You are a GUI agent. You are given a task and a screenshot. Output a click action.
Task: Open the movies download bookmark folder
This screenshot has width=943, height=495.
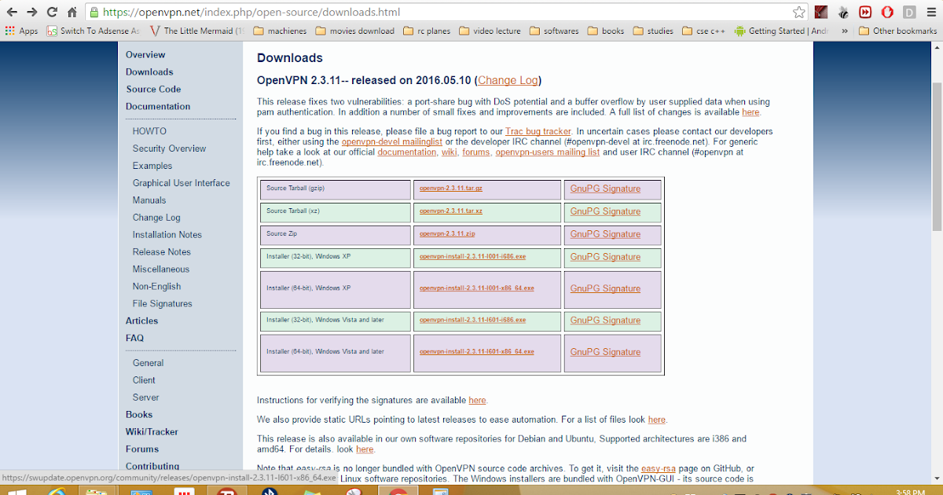[355, 31]
